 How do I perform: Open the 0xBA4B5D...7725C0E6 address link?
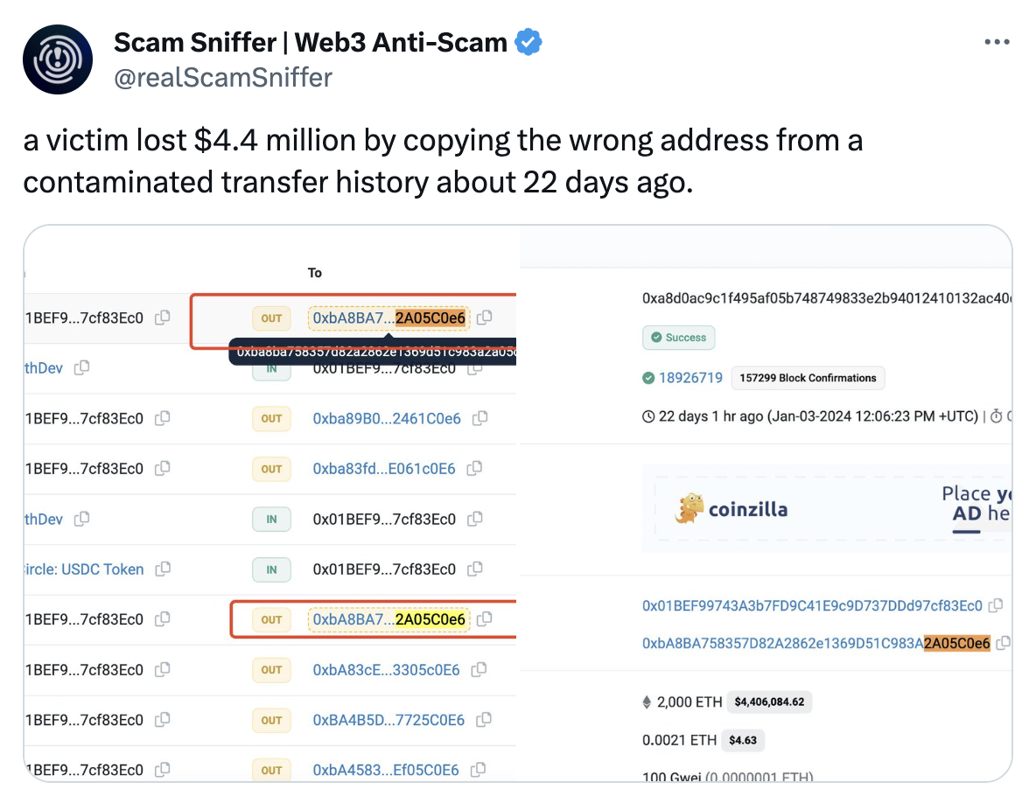click(388, 720)
